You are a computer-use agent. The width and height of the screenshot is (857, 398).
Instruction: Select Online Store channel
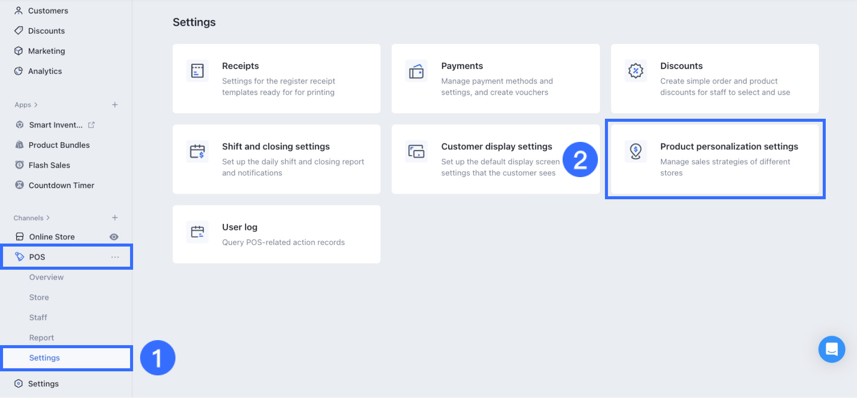tap(52, 237)
